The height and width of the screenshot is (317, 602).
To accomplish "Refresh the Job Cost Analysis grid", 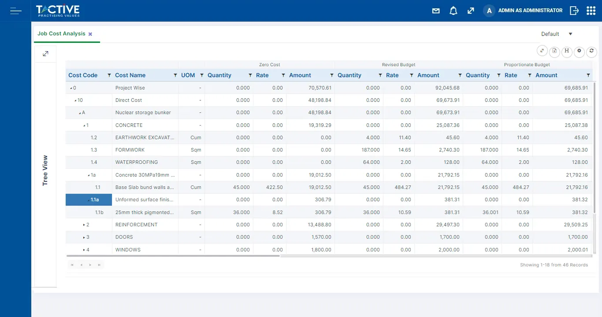I will click(591, 51).
